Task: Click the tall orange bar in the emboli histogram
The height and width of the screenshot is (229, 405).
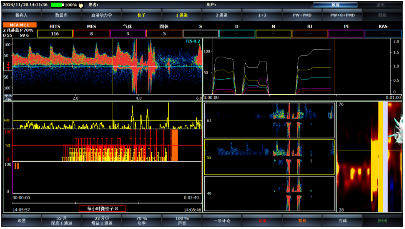Action: coord(175,145)
